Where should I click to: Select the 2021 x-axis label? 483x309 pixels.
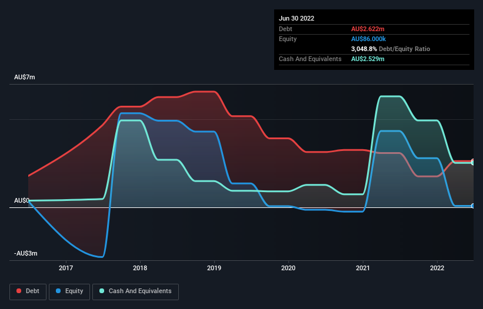click(x=363, y=268)
